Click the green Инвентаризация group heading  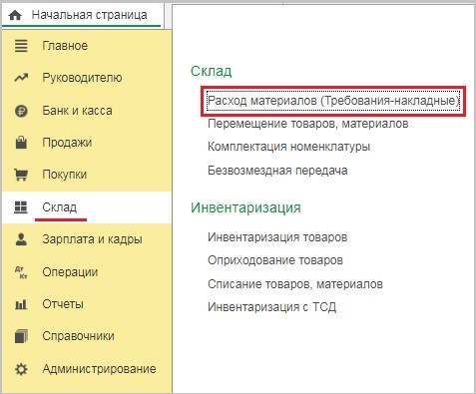(x=245, y=207)
